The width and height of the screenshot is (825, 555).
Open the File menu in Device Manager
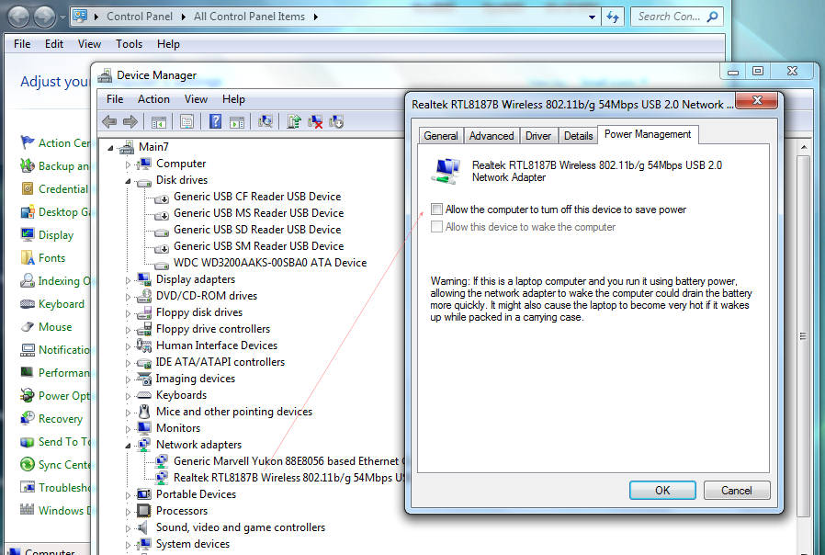pyautogui.click(x=115, y=99)
